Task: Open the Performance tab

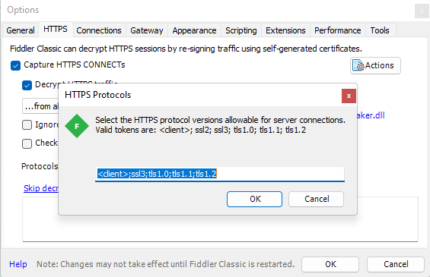Action: click(x=338, y=30)
